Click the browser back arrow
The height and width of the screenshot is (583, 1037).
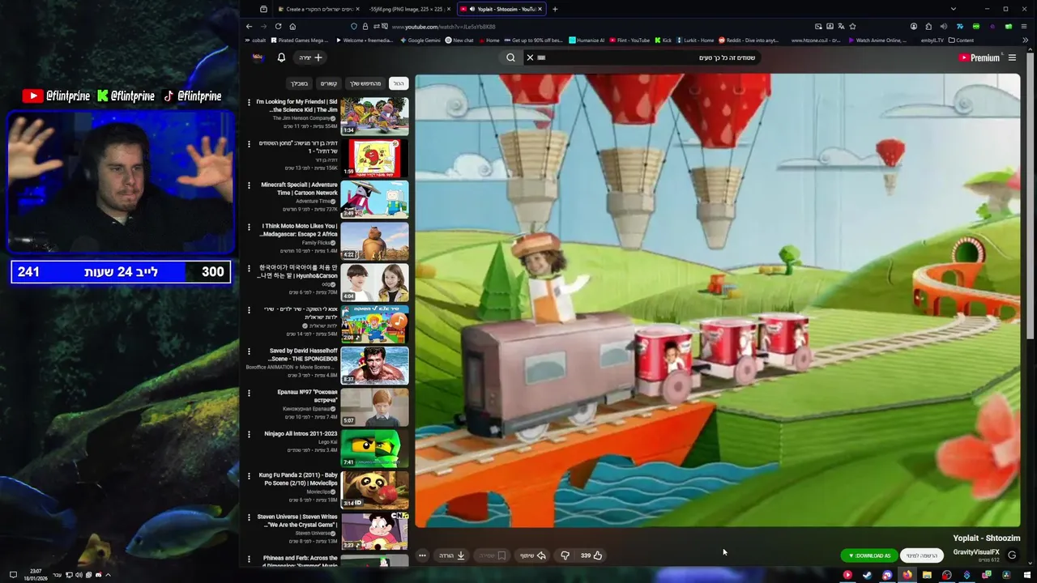tap(249, 27)
